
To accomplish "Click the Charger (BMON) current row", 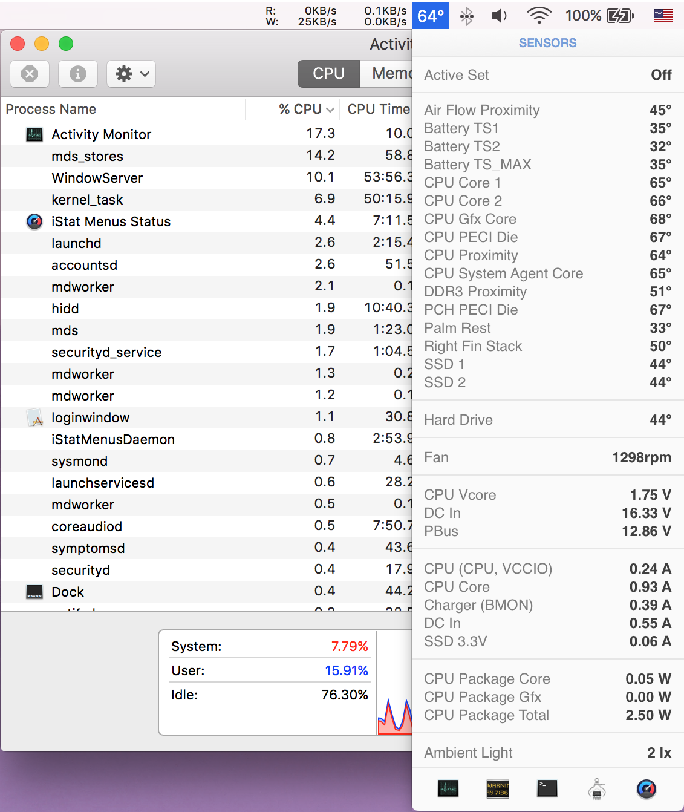I will click(548, 605).
